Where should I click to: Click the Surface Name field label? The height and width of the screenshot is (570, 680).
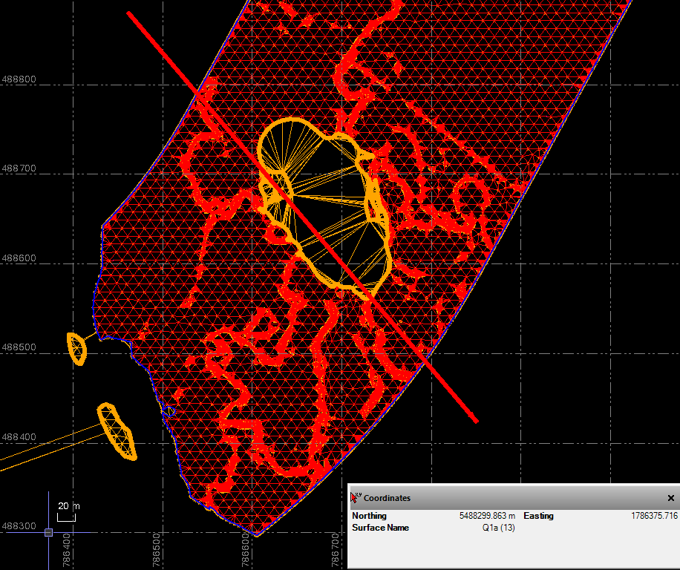tap(380, 528)
